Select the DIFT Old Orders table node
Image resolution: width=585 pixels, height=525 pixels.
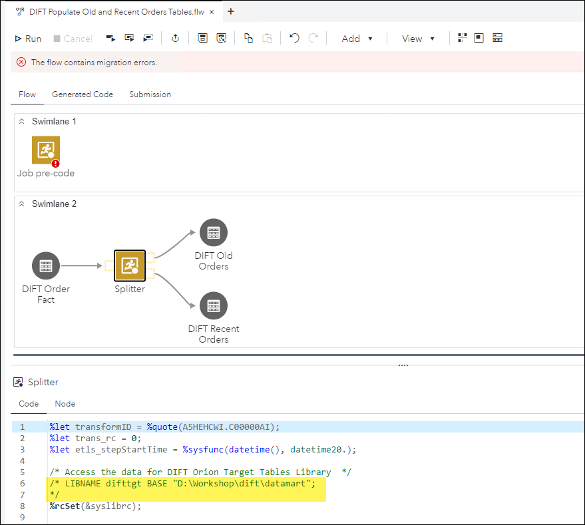pos(214,232)
